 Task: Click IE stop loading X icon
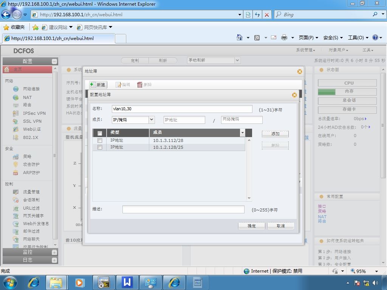[266, 15]
